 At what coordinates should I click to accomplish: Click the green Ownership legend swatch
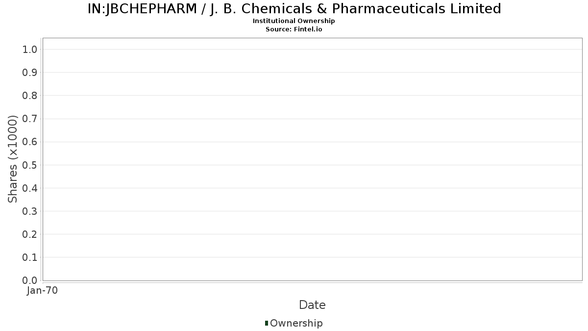tap(267, 323)
